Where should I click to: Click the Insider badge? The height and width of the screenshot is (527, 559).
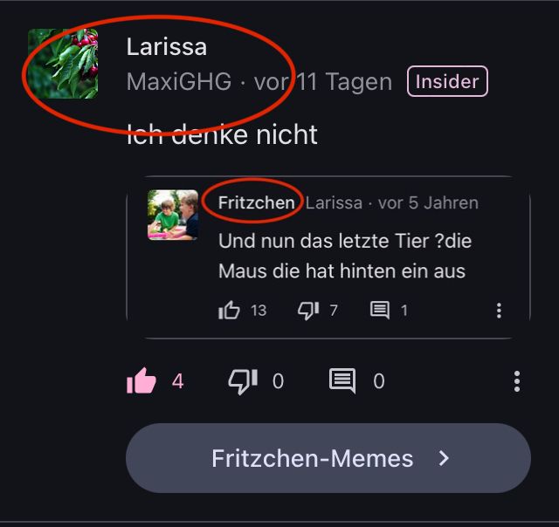(x=447, y=81)
